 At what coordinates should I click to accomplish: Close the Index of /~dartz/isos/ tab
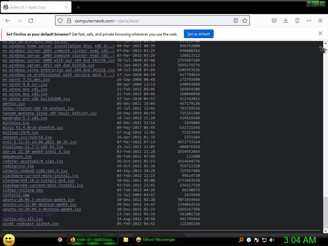click(x=66, y=7)
